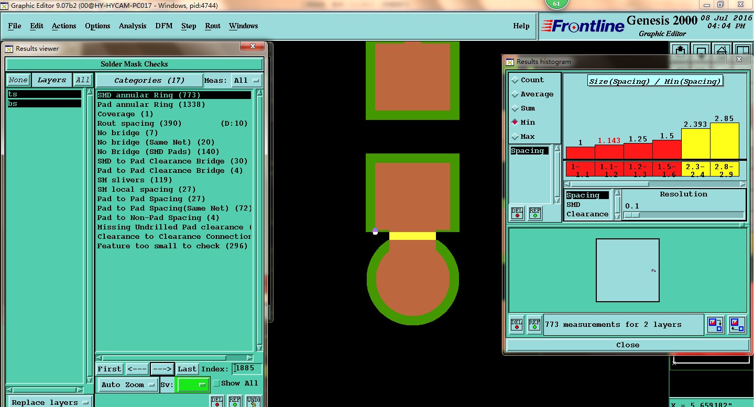Select the Min radio option
This screenshot has width=754, height=407.
515,122
